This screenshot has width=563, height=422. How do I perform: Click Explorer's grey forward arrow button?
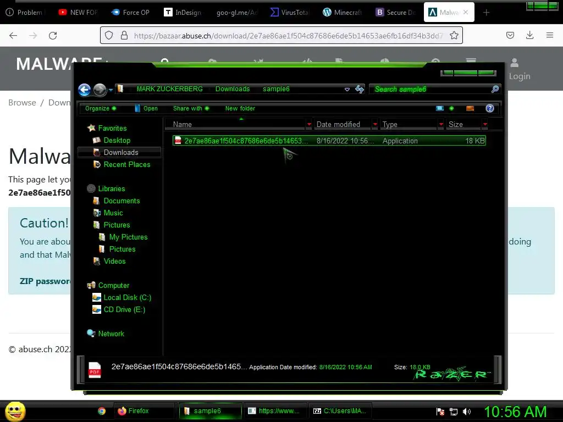click(100, 90)
